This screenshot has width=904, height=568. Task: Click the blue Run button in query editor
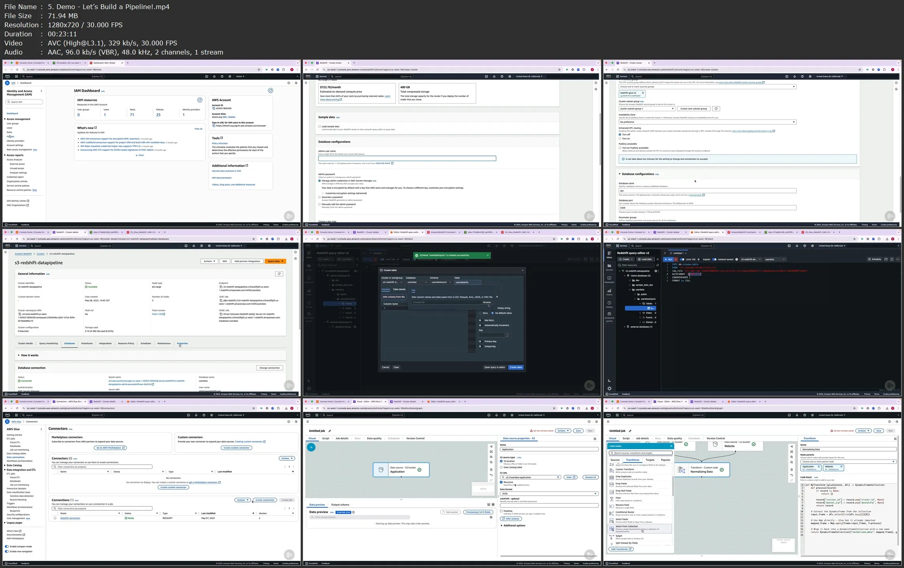coord(668,259)
